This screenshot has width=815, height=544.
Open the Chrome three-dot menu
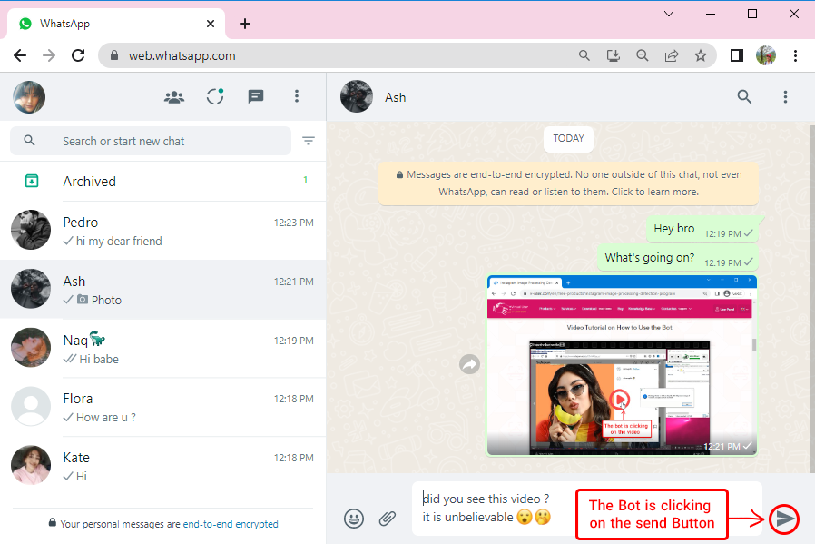(795, 55)
